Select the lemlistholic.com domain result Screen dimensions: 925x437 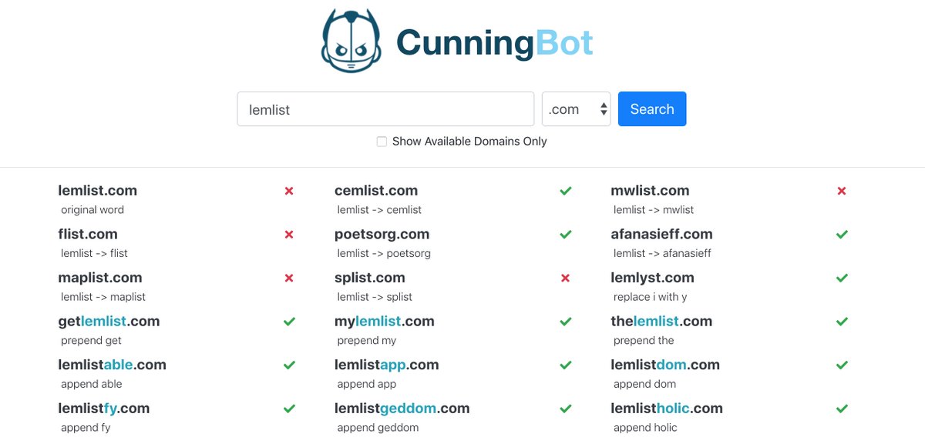pyautogui.click(x=667, y=409)
